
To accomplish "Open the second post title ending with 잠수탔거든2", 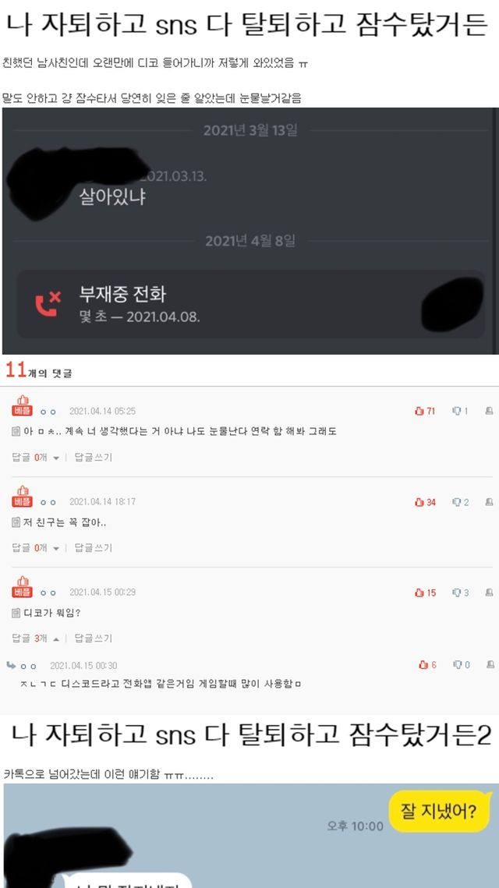I will coord(251,734).
